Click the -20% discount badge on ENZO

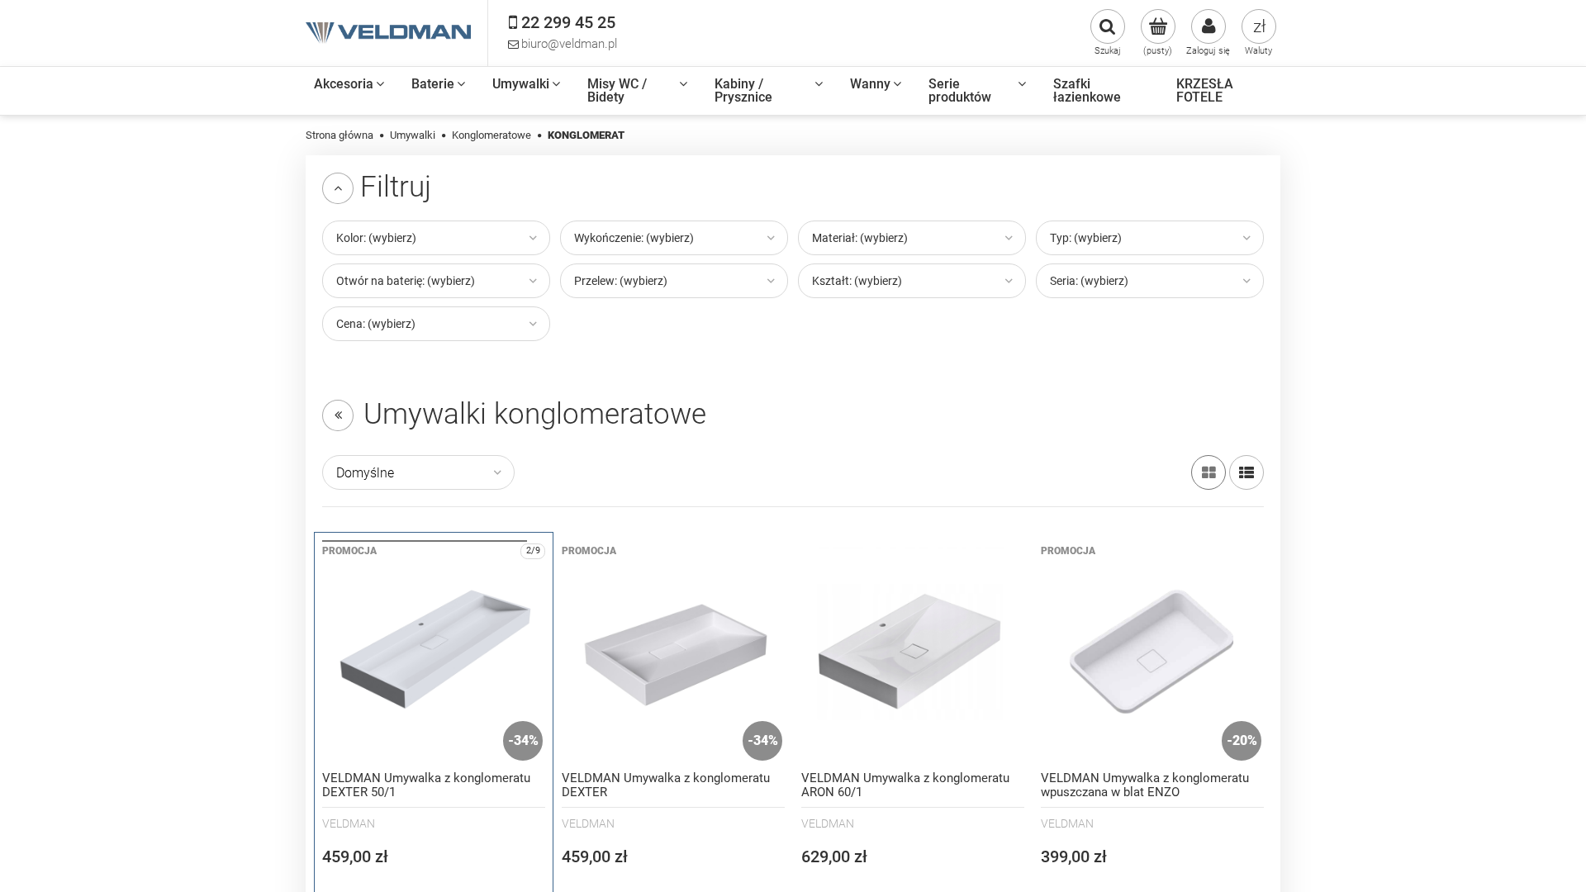pos(1241,741)
